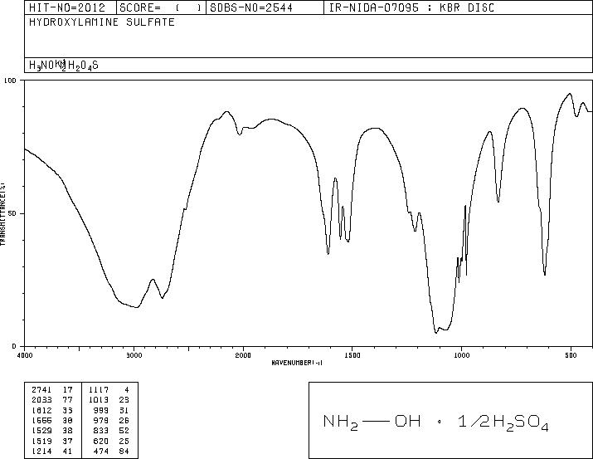The height and width of the screenshot is (459, 593).
Task: Click the 1500 wavenumber axis label
Action: [x=352, y=355]
